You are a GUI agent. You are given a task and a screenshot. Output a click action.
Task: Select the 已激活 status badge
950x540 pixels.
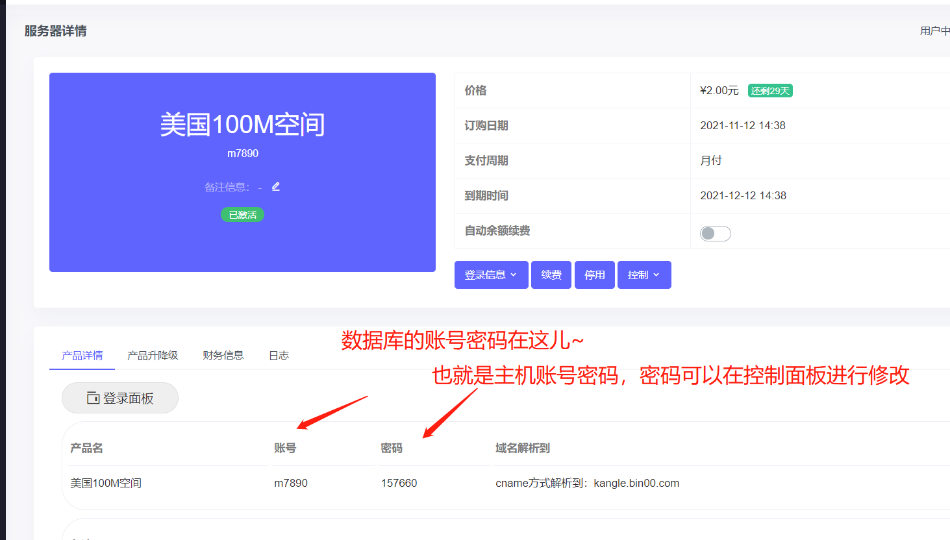(242, 214)
